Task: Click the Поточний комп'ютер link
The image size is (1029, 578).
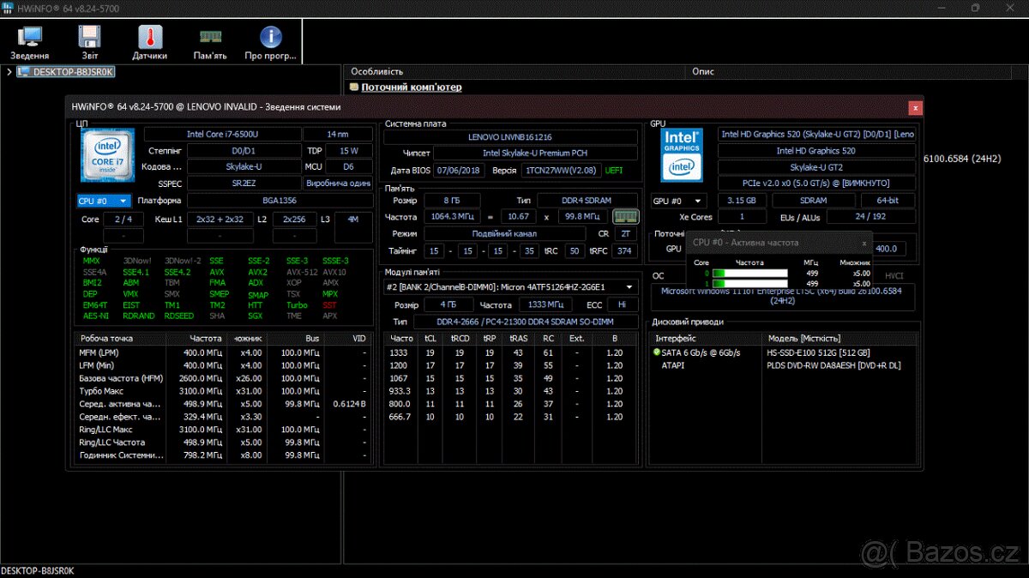Action: tap(411, 87)
